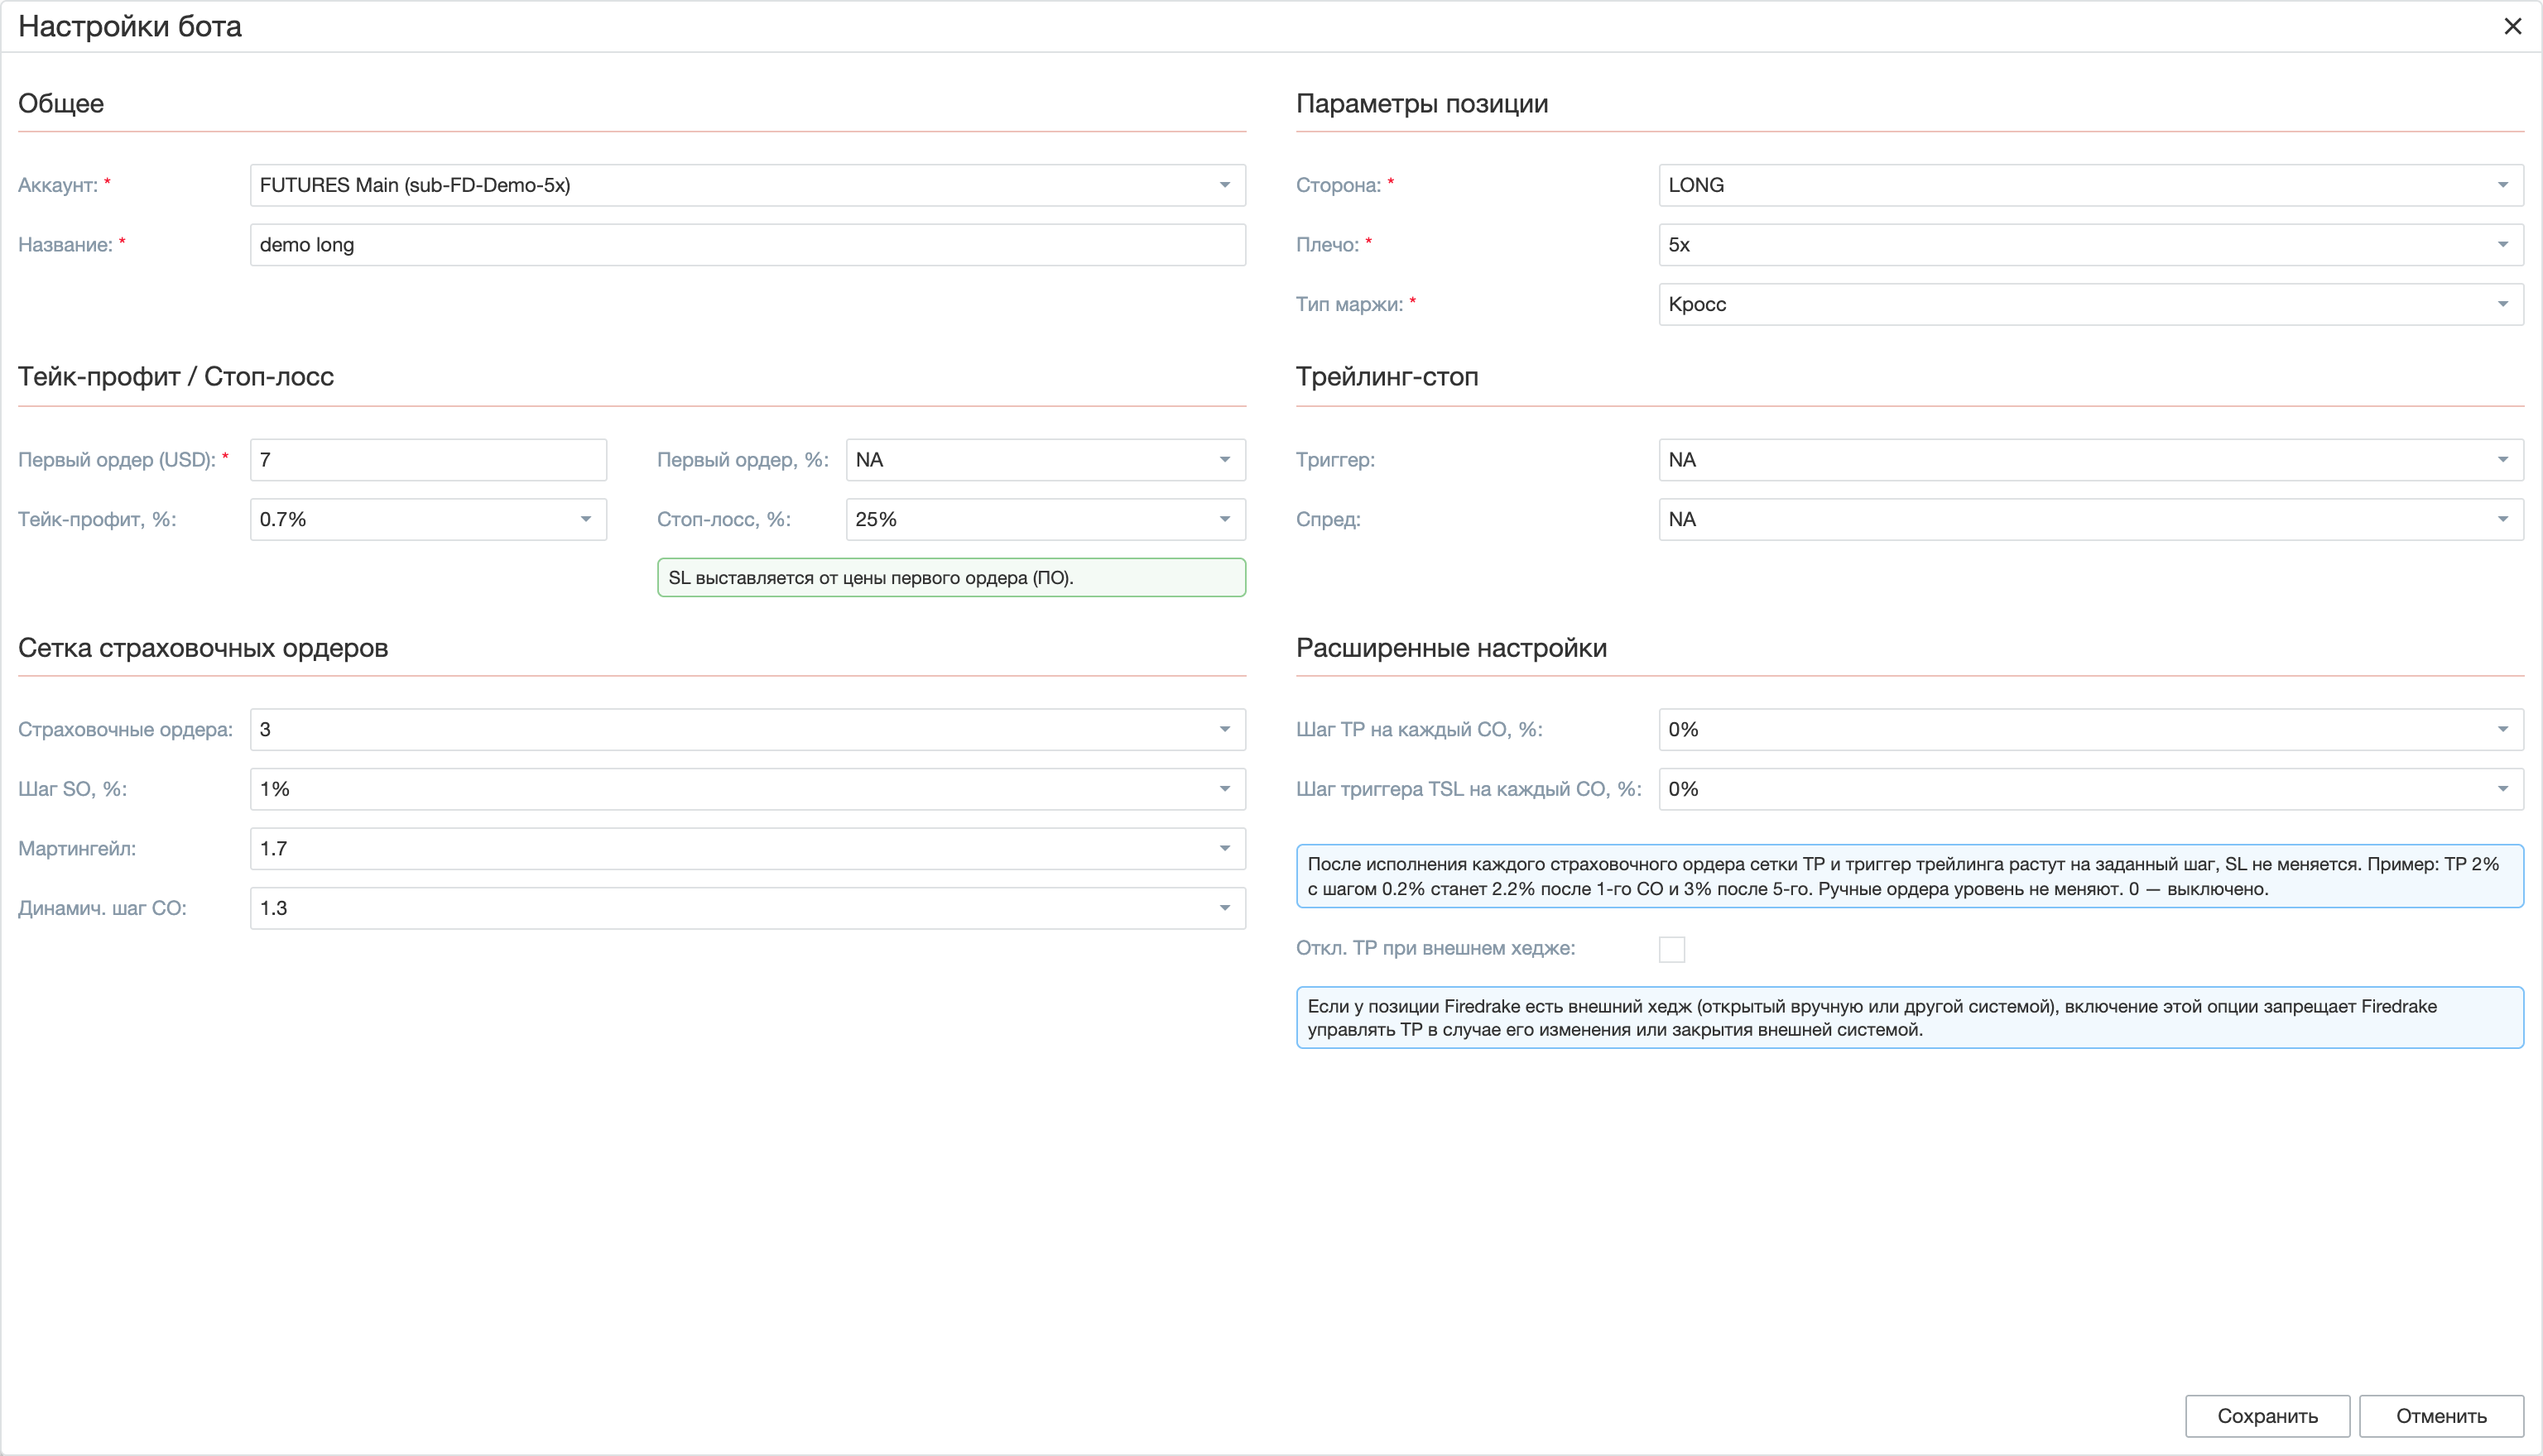2543x1456 pixels.
Task: Click the Первый ордер (USD) field
Action: tap(428, 460)
